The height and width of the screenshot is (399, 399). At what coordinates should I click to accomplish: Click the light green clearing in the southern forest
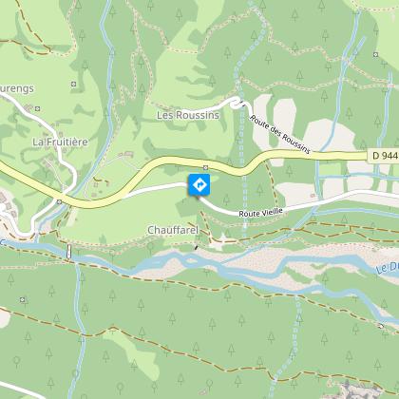pyautogui.click(x=135, y=351)
